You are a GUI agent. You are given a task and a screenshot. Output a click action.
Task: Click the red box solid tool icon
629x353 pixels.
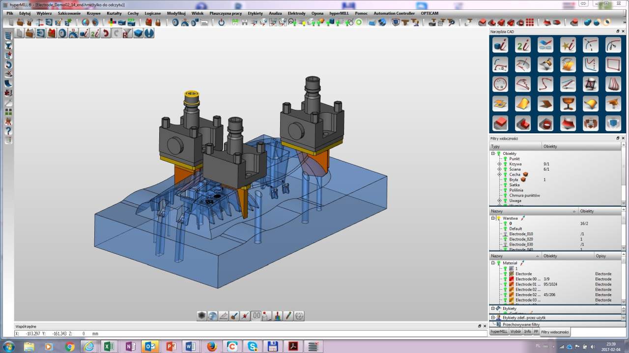[x=500, y=123]
